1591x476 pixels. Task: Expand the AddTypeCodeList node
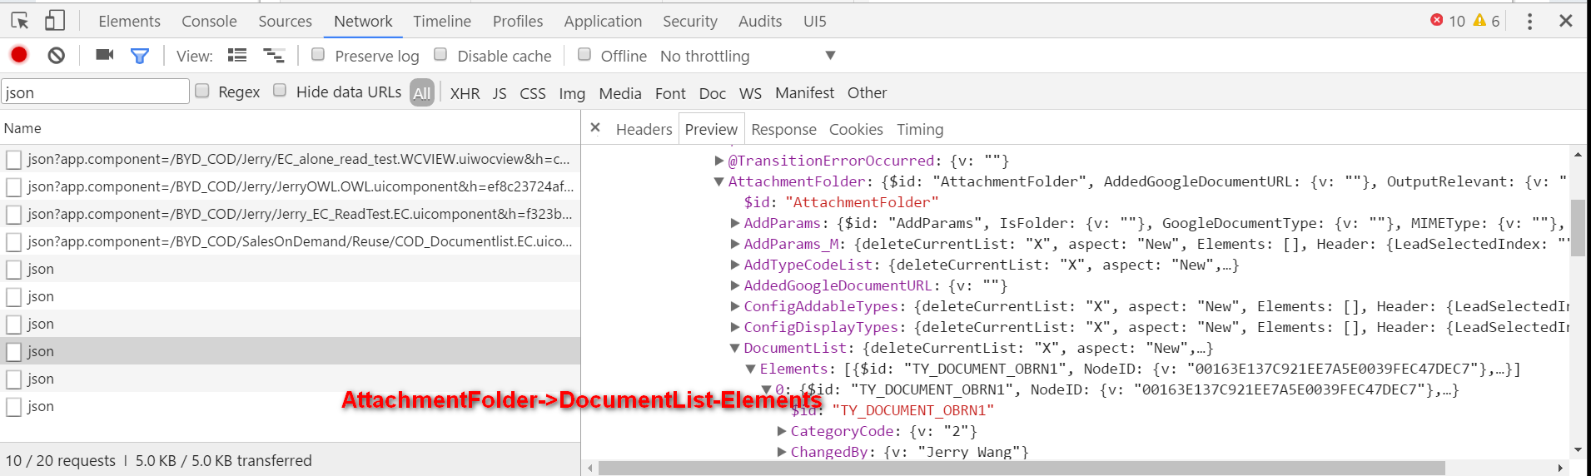[735, 265]
